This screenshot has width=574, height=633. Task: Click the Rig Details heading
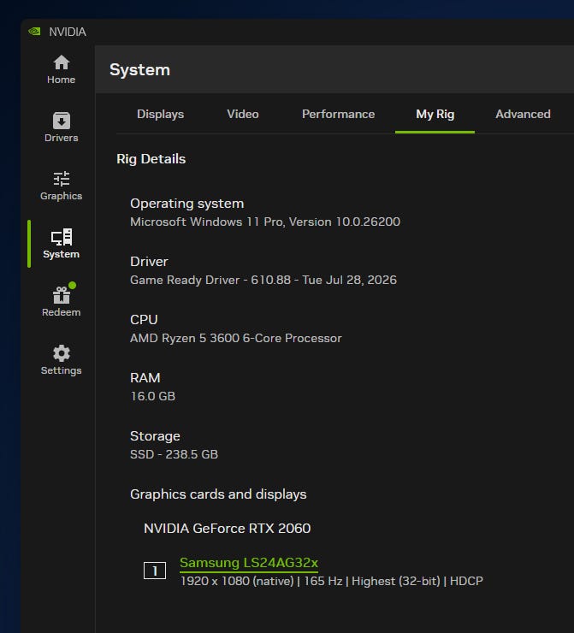coord(151,159)
